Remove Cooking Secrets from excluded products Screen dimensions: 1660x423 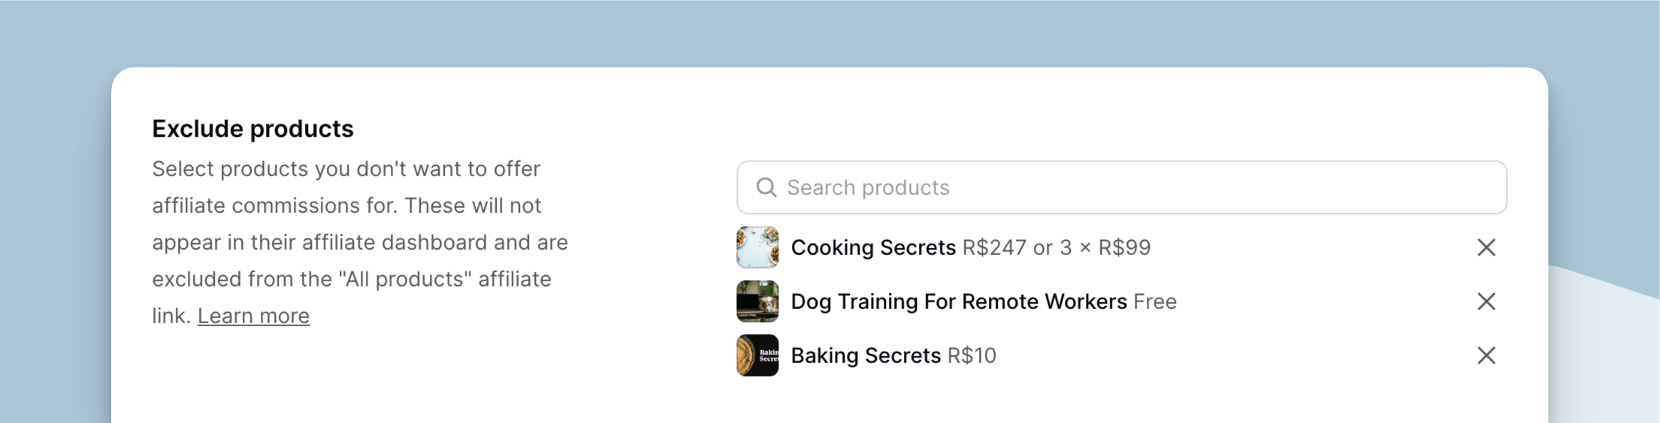[x=1486, y=247]
